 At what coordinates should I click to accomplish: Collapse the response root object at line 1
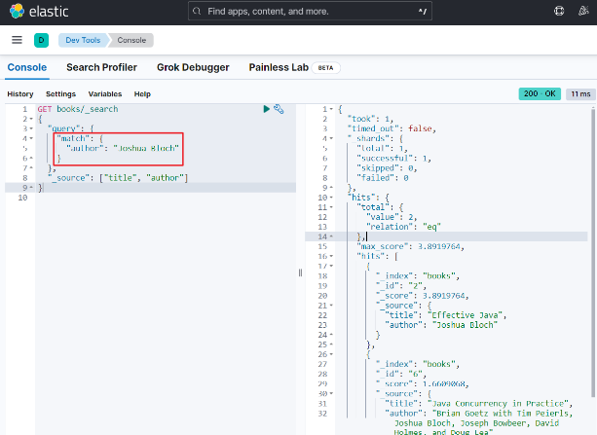pos(331,109)
